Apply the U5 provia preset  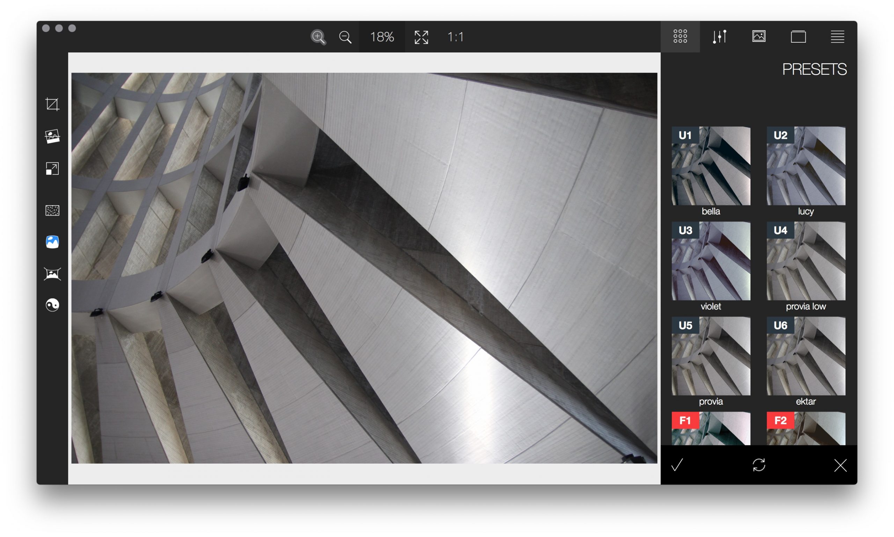(x=711, y=356)
